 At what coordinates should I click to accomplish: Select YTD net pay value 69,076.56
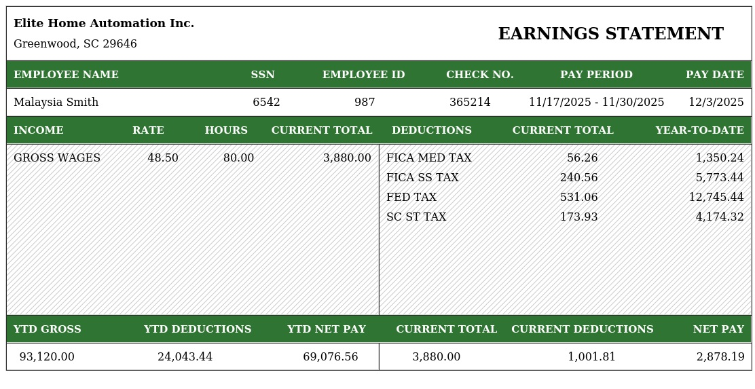330,356
